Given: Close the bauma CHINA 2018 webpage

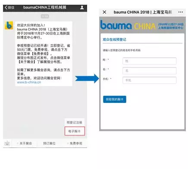Looking at the screenshot, I should pos(104,12).
